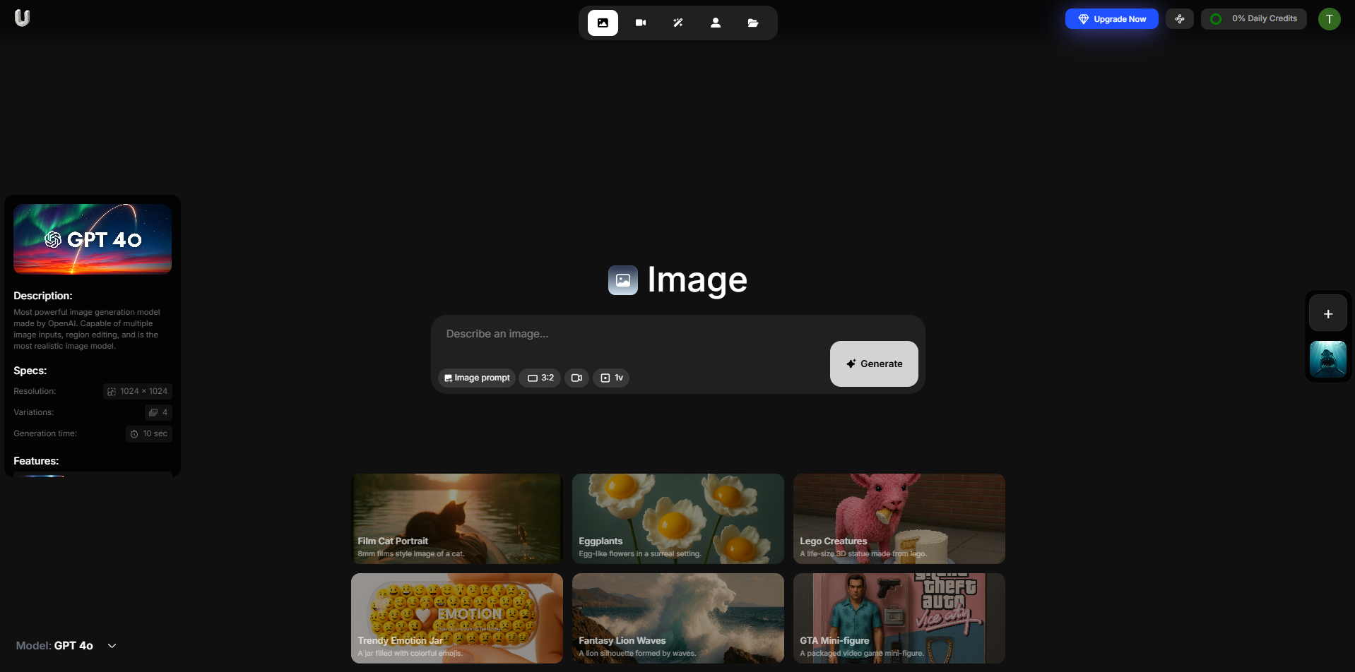Select the Lego Creatures example card
The height and width of the screenshot is (672, 1355).
click(899, 519)
